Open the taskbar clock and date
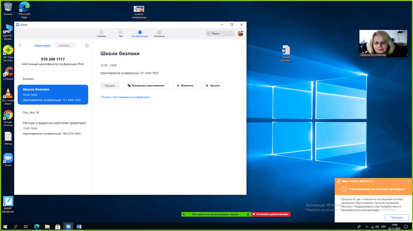413x231 pixels. click(395, 226)
